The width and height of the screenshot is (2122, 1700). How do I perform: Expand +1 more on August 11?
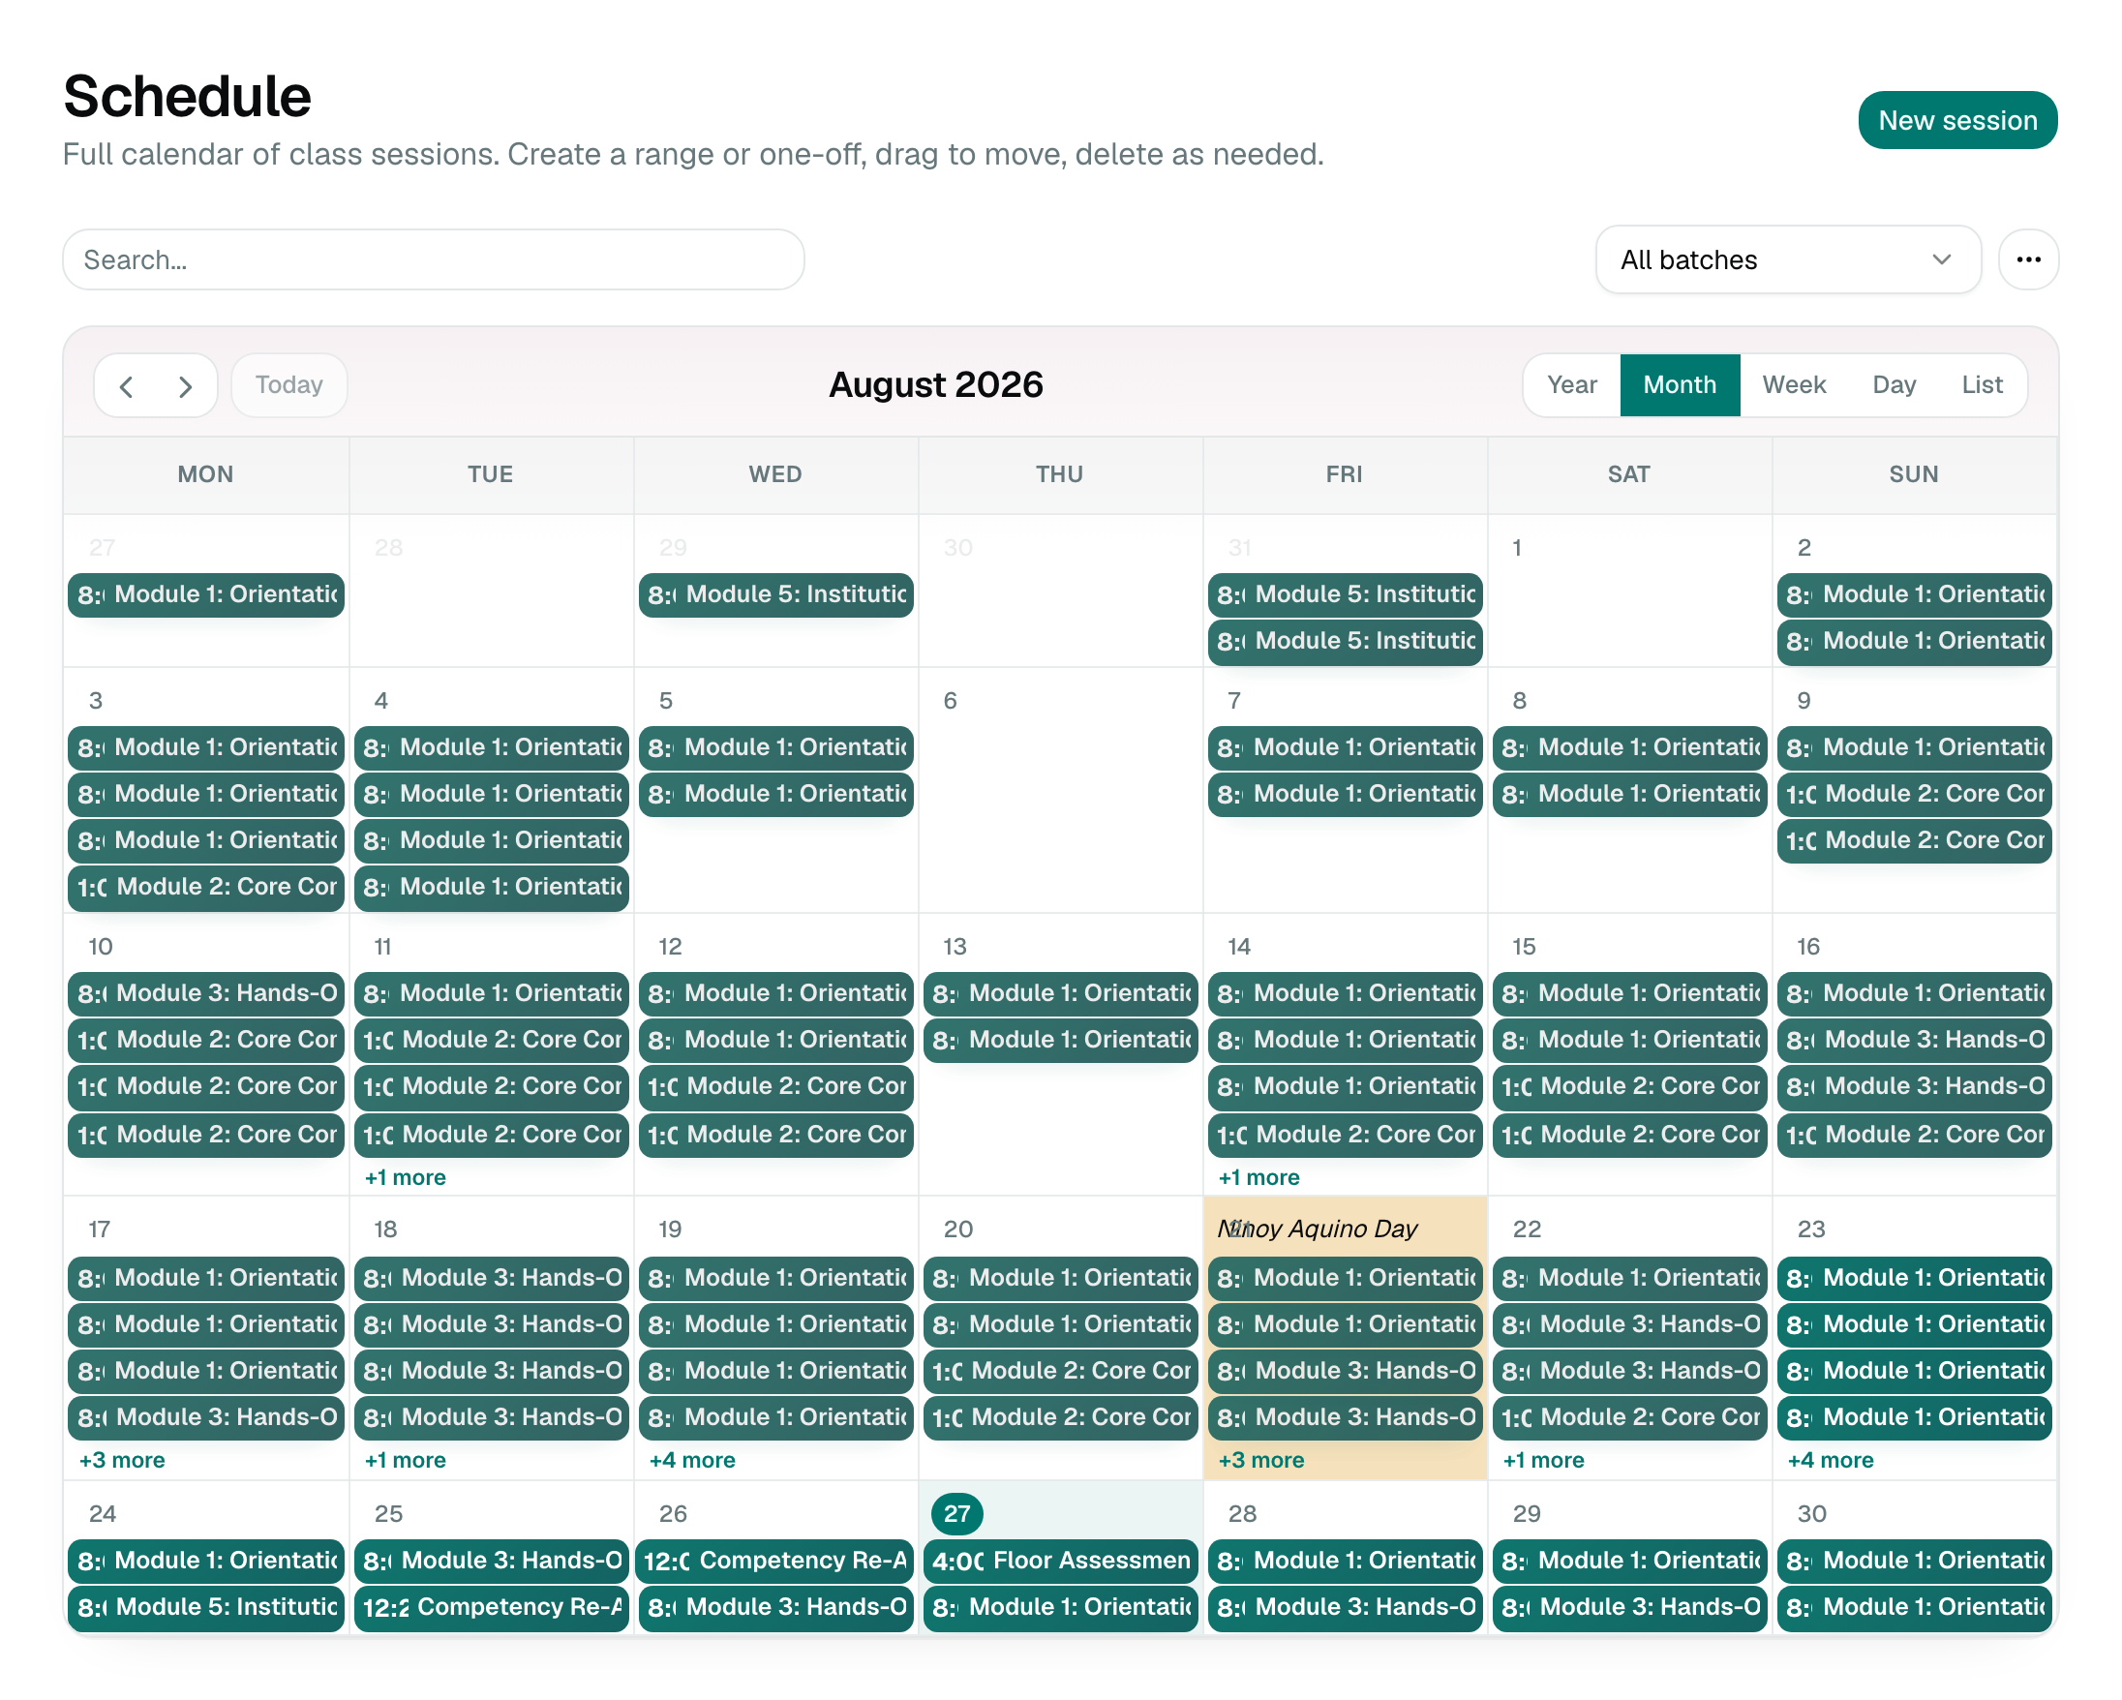(405, 1177)
